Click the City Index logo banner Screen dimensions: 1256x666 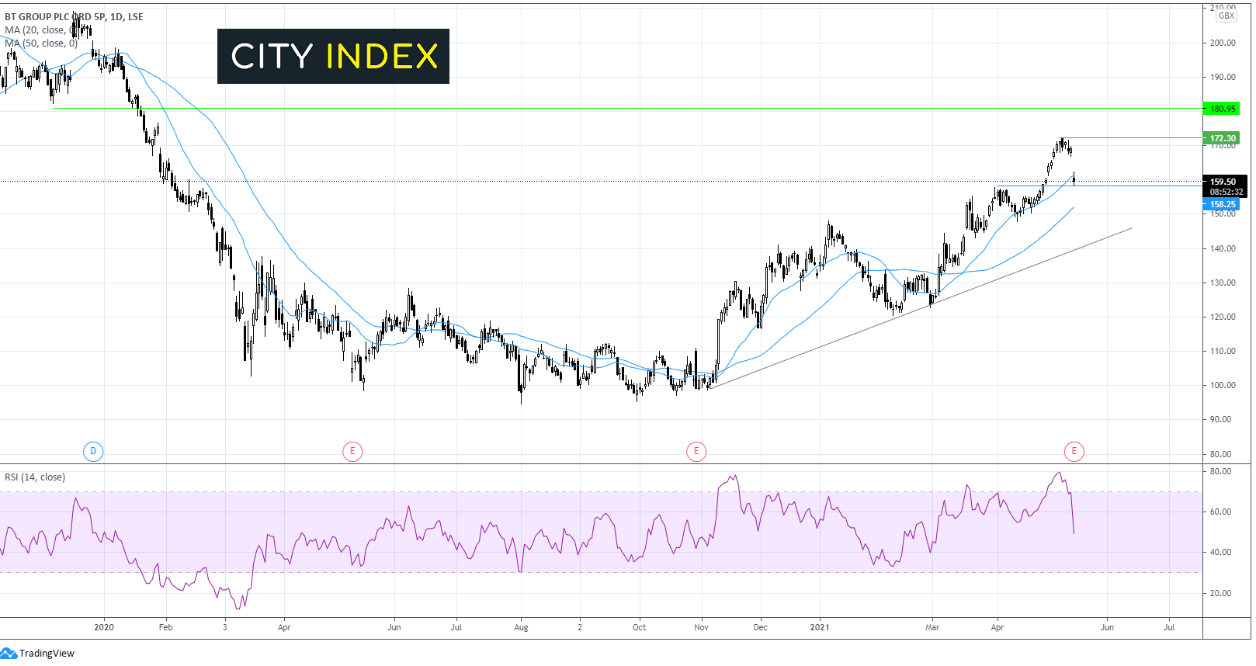[333, 56]
